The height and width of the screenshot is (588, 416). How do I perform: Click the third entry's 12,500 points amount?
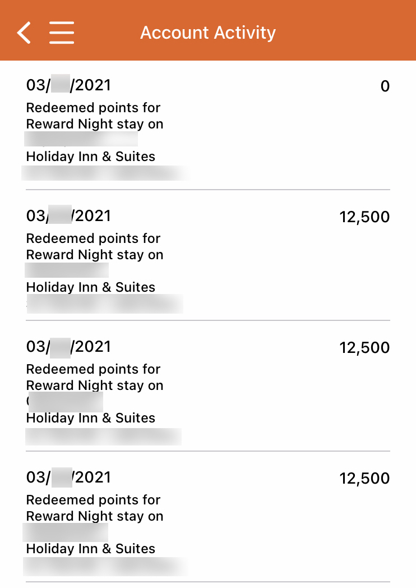click(x=364, y=348)
